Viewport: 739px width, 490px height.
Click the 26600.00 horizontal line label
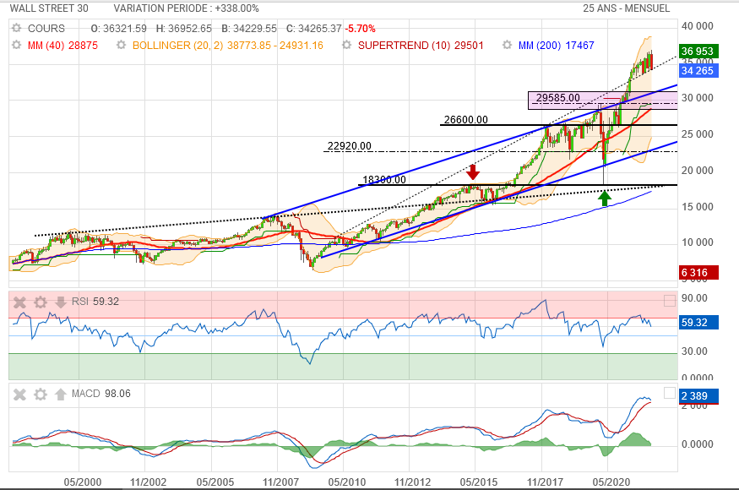[x=465, y=119]
